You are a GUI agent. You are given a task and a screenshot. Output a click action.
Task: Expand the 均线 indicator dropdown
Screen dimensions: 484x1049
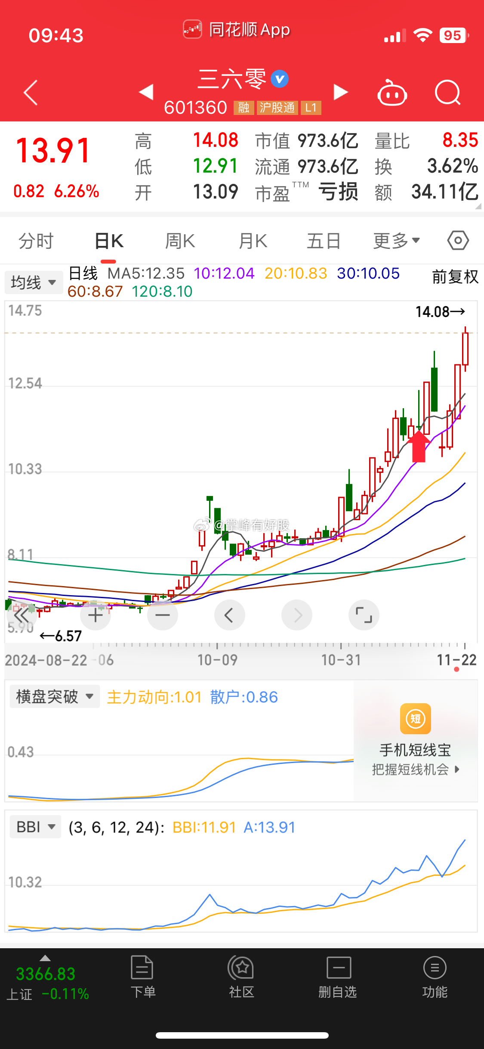(x=34, y=282)
